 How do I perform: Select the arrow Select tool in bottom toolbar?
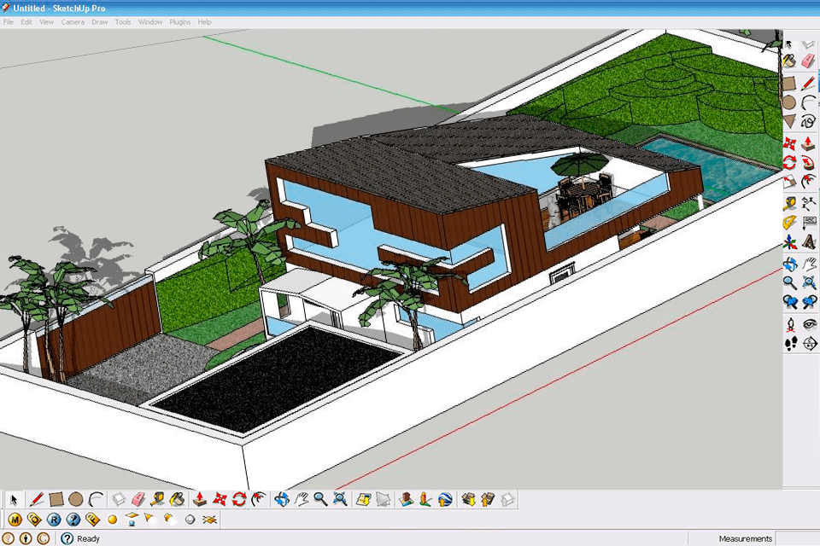coord(14,499)
